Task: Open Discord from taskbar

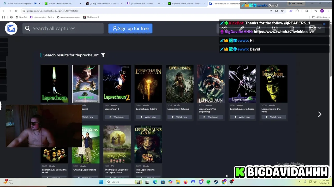Action: pyautogui.click(x=201, y=182)
